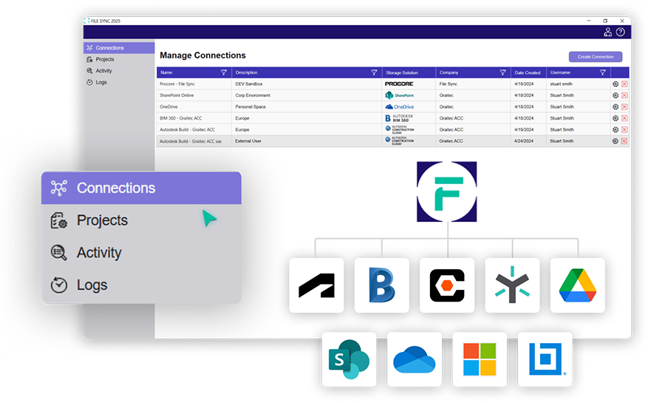665x403 pixels.
Task: Select the Microsoft four-square logo tile
Action: pos(480,359)
